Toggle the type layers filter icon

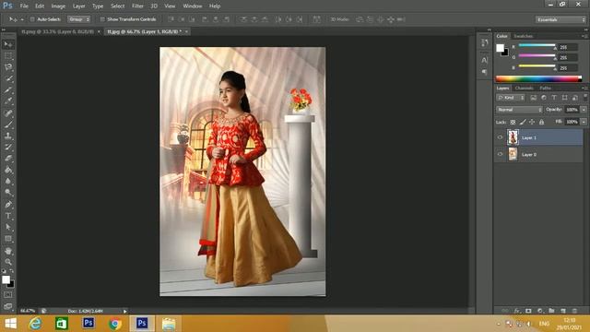554,98
